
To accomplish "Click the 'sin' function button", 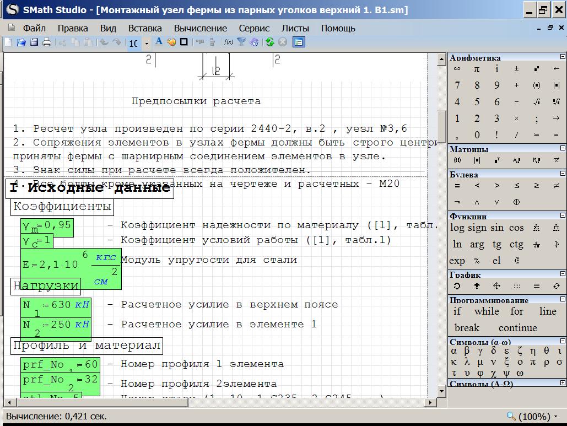I will point(497,228).
